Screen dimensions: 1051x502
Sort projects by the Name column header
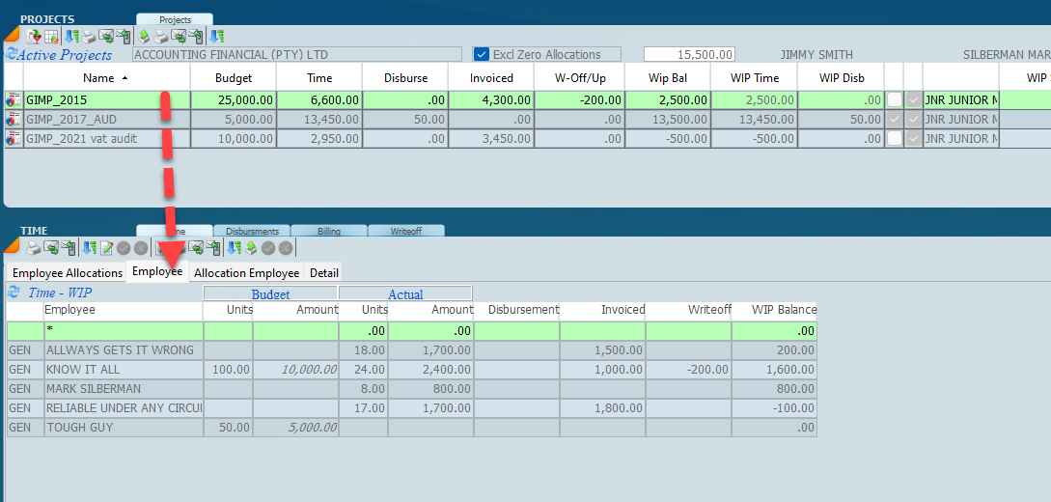(x=97, y=77)
